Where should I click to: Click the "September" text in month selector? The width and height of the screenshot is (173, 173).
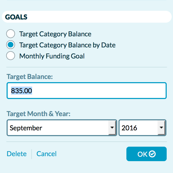(x=26, y=128)
